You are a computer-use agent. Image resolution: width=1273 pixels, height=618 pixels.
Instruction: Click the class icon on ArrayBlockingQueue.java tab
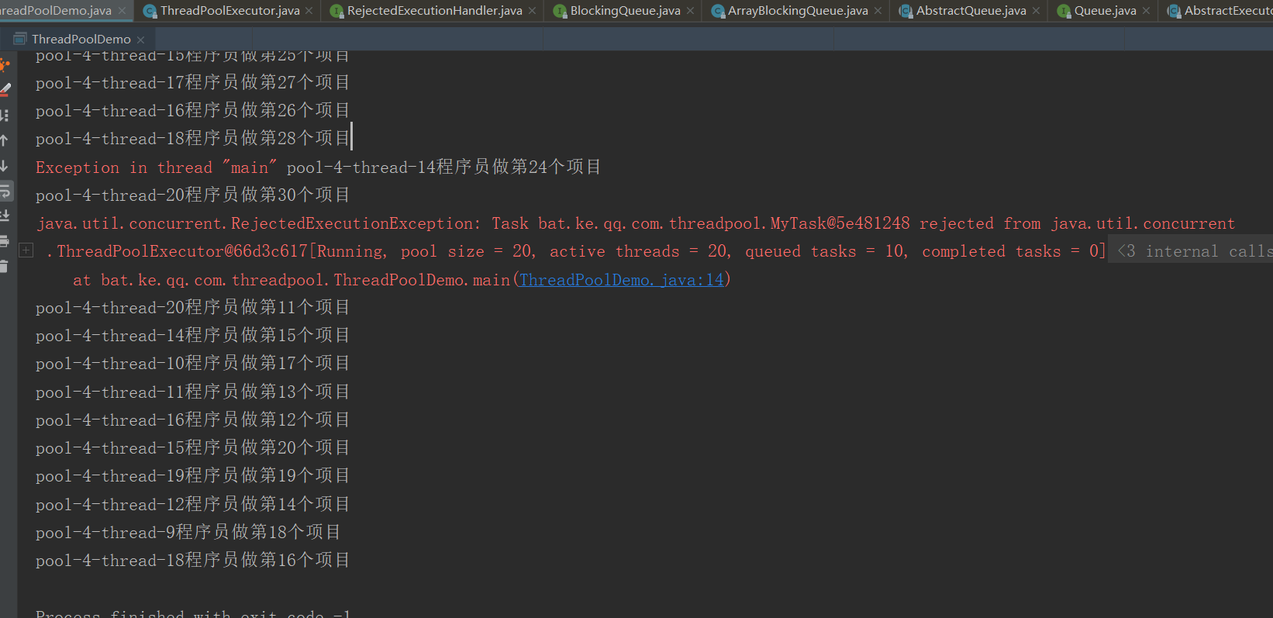[718, 11]
